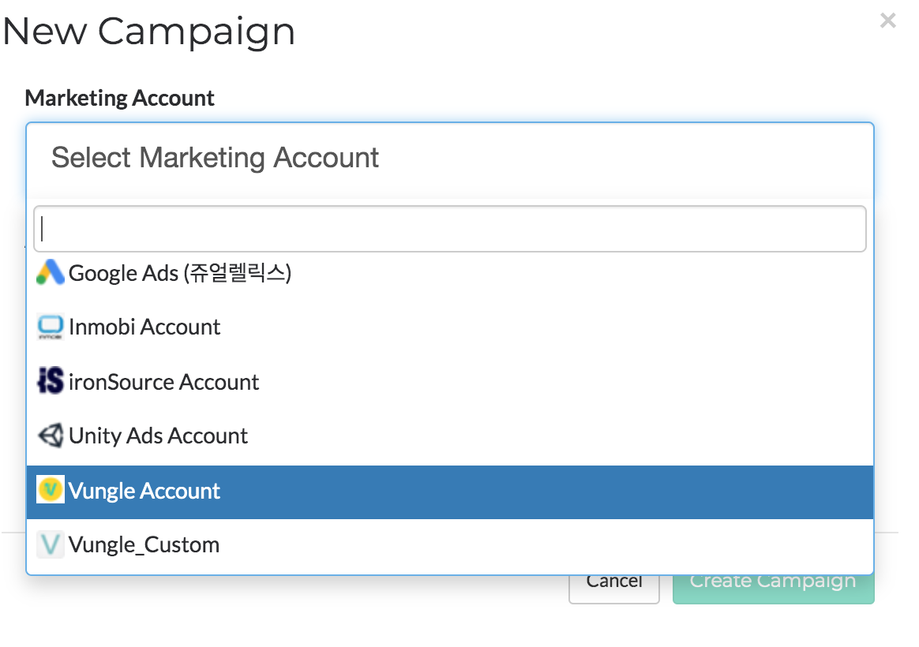
Task: Click the Inmobi logo icon
Action: (x=51, y=327)
